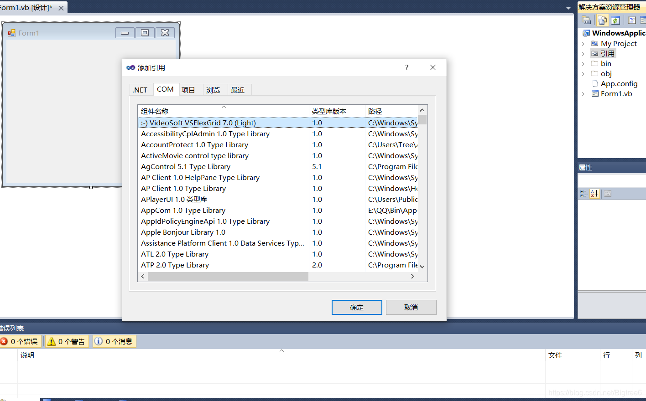This screenshot has width=646, height=401.
Task: Close the Form1.vb [设计] document tab
Action: [x=61, y=8]
